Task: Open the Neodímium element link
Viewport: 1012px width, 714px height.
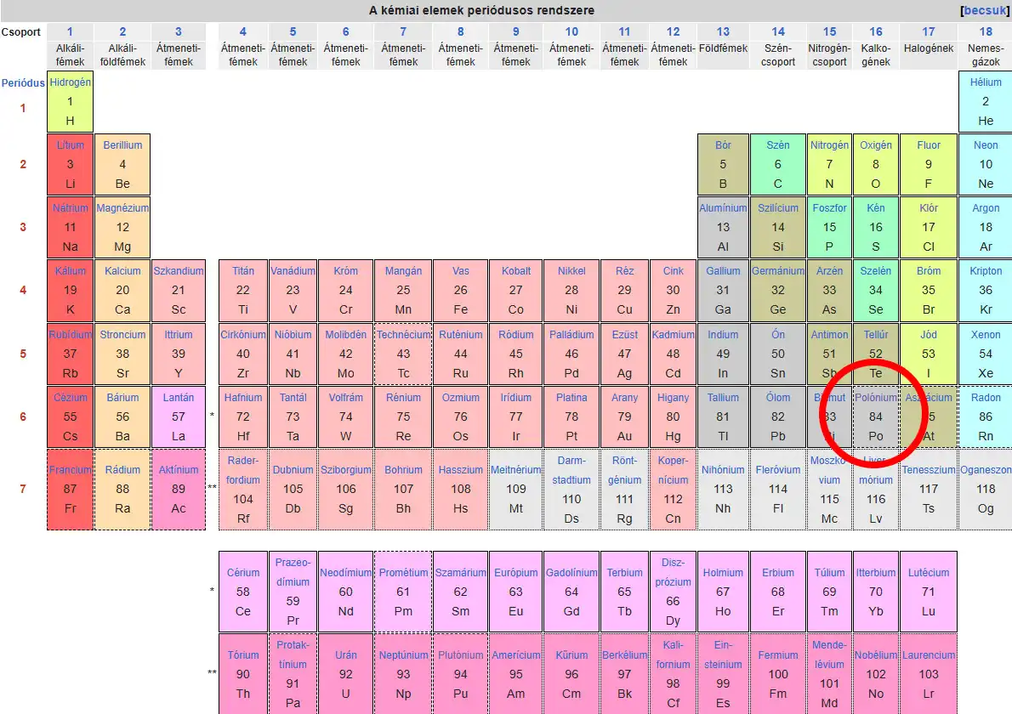Action: pyautogui.click(x=346, y=572)
